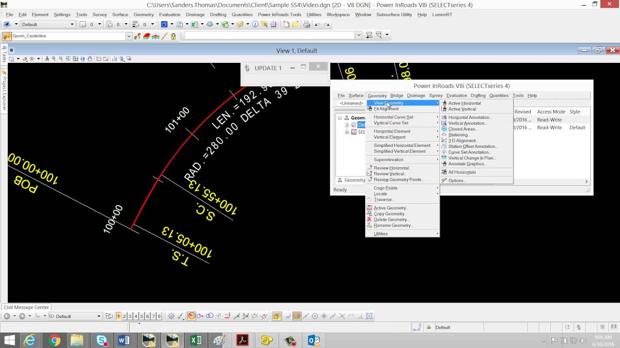
Task: Open the Tasks side panel
Action: point(4,55)
